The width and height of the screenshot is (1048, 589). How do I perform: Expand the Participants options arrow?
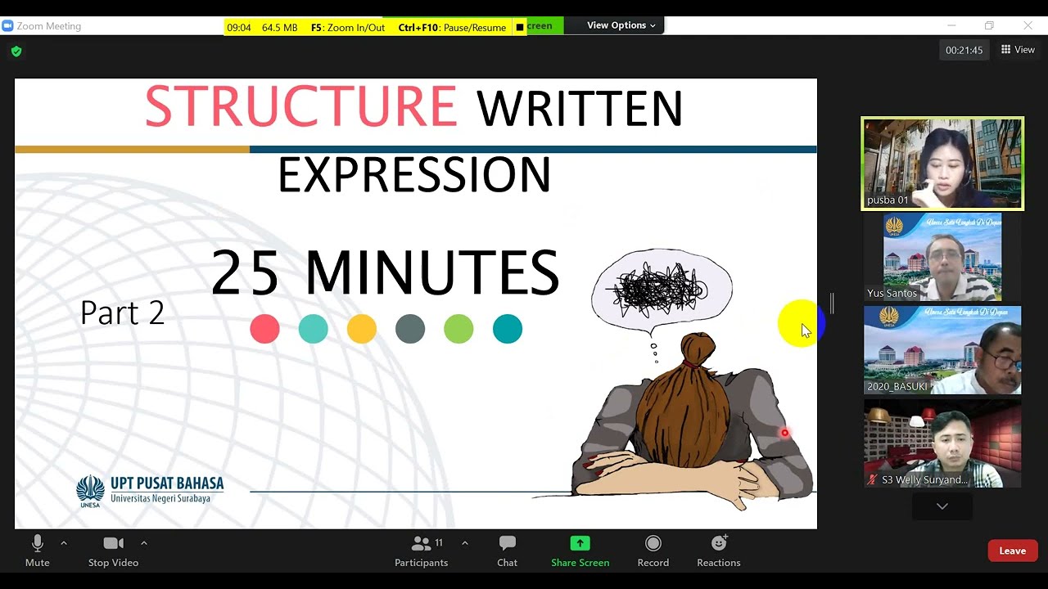click(465, 543)
